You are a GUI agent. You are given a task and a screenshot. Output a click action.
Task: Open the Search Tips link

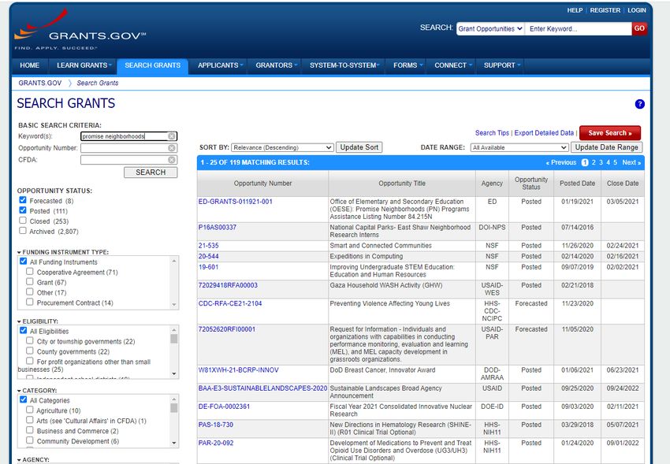click(492, 133)
